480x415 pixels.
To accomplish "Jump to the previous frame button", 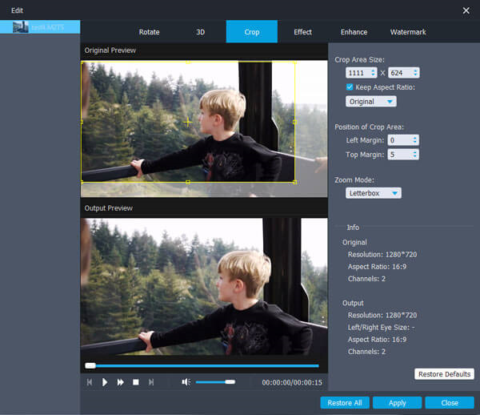I will click(x=90, y=382).
